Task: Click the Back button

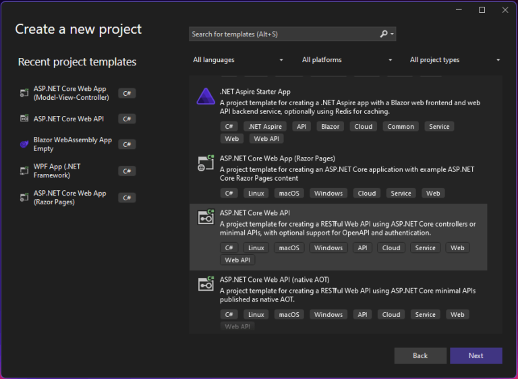Action: coord(420,355)
